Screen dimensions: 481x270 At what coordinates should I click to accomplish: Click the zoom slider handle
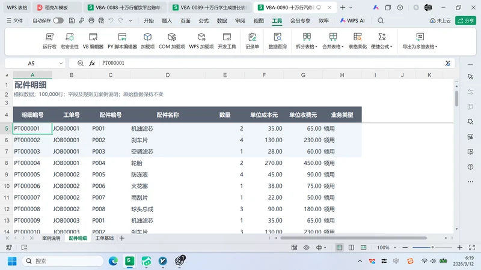click(432, 247)
